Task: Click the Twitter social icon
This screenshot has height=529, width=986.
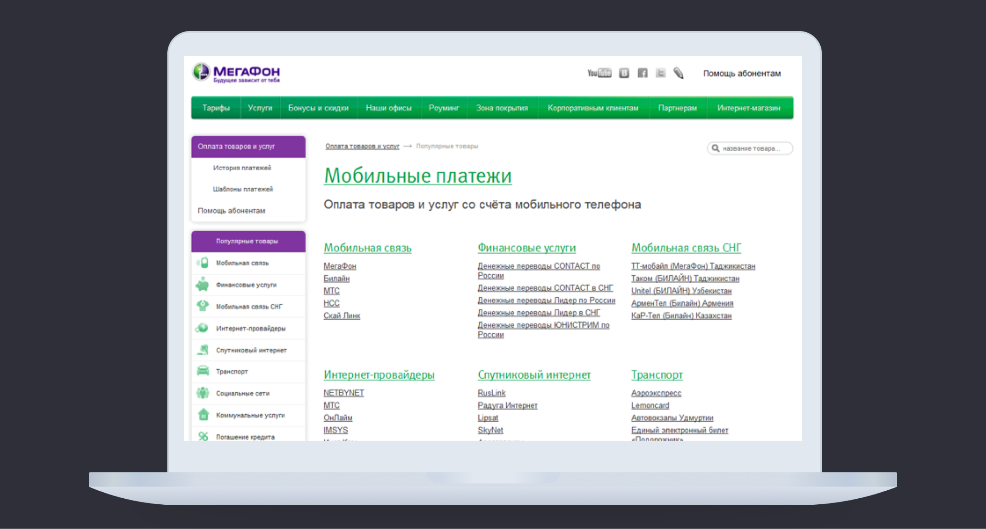Action: [661, 73]
